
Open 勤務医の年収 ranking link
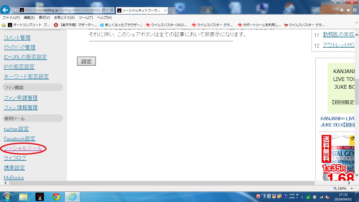click(x=339, y=35)
